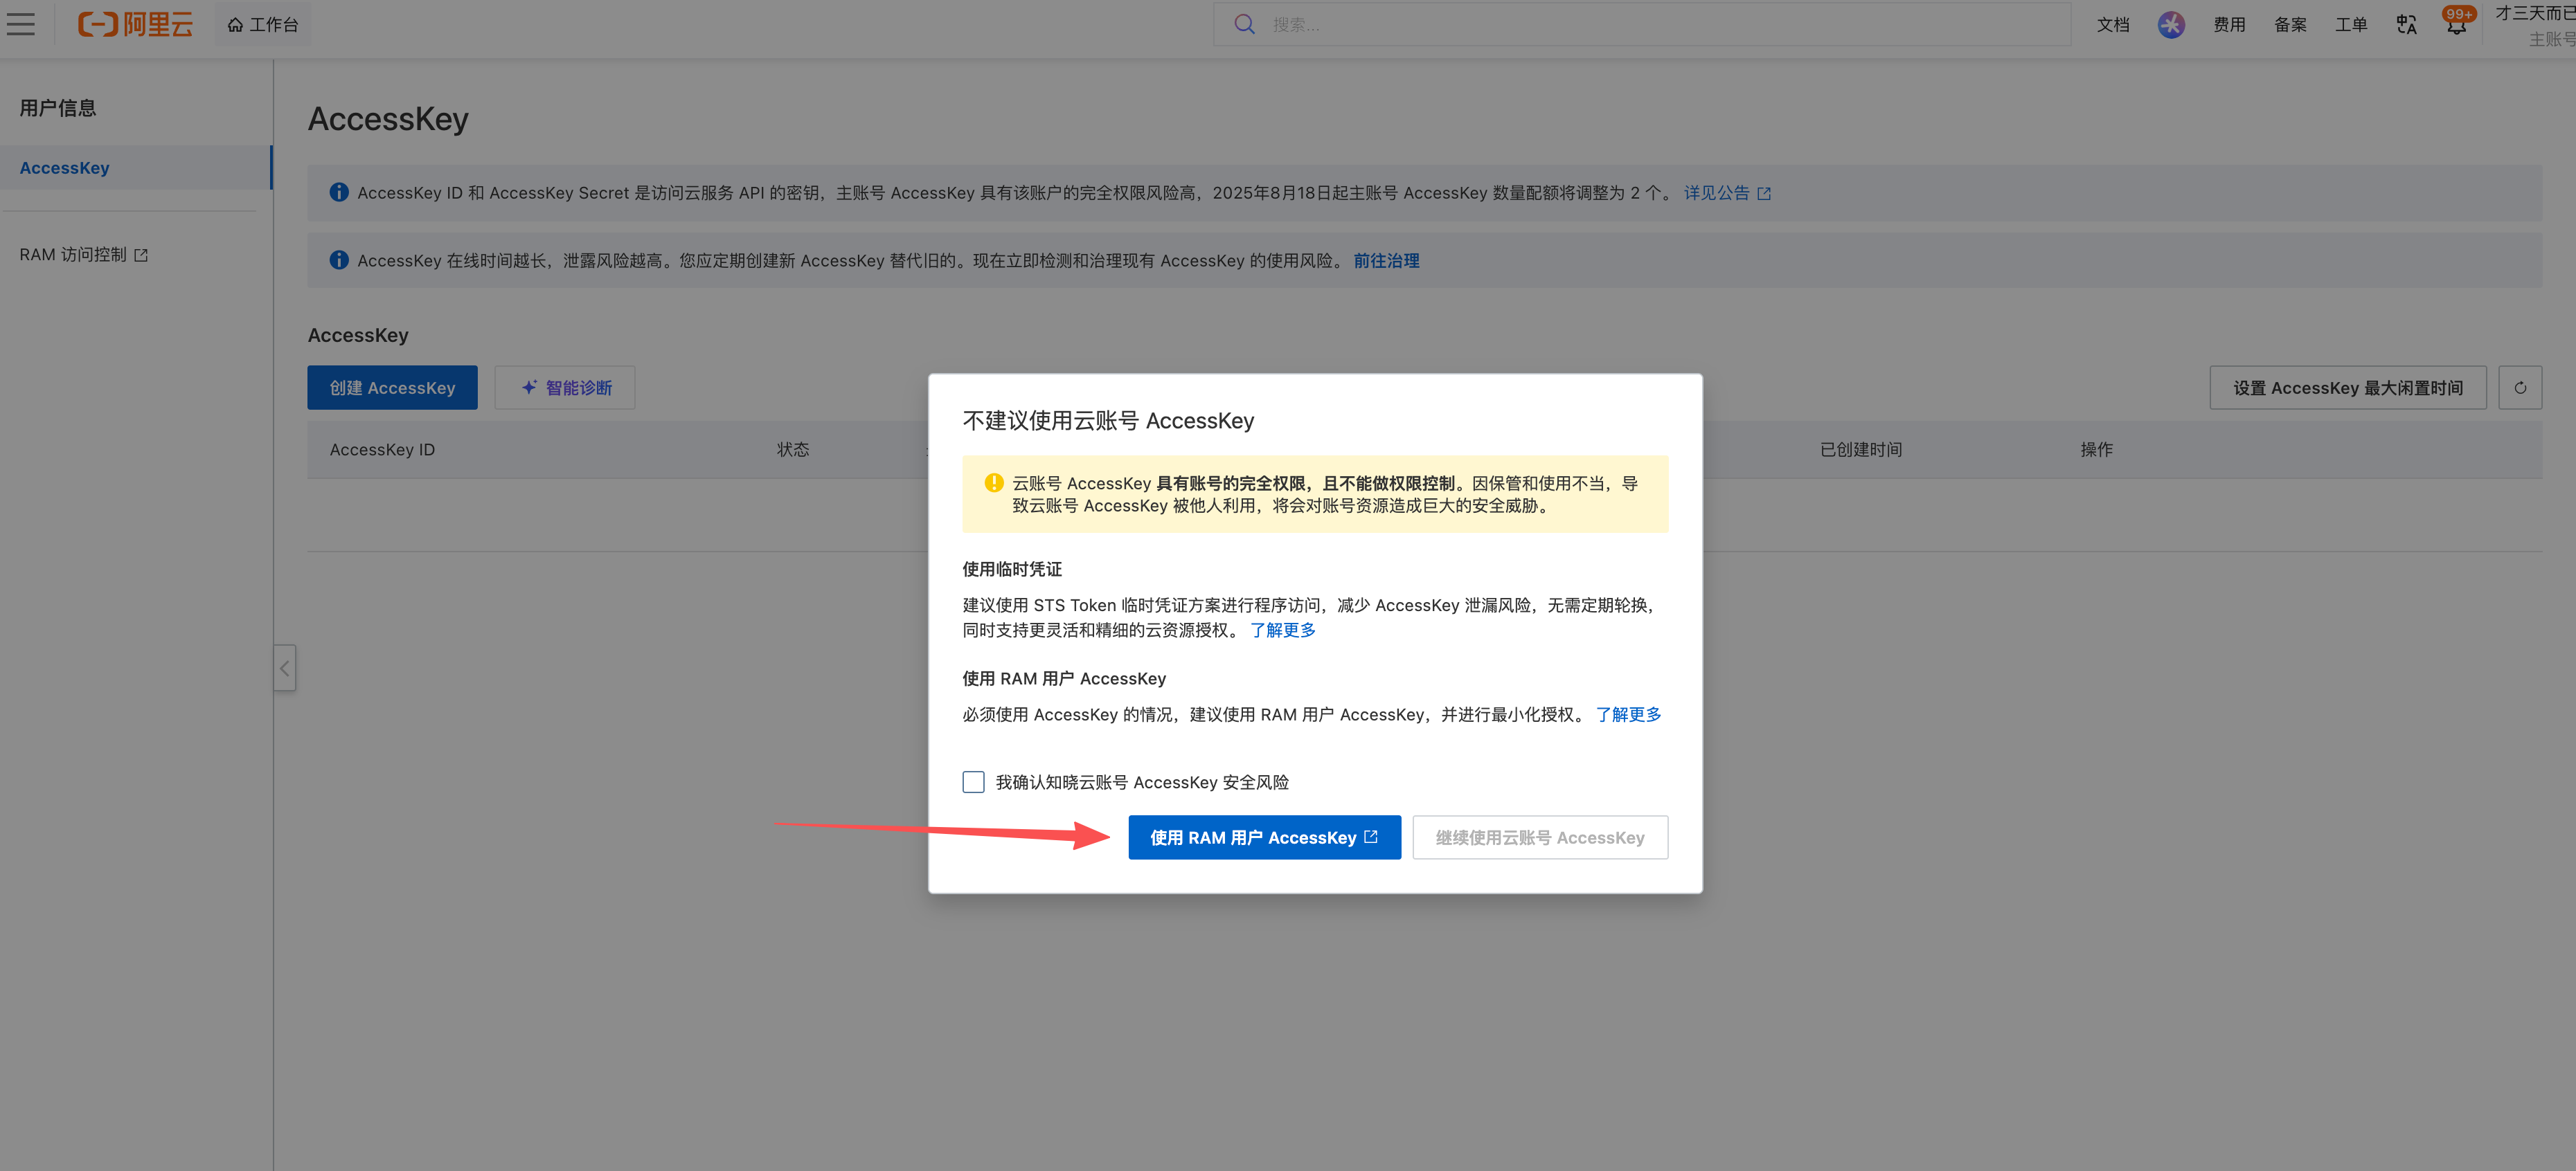This screenshot has width=2576, height=1171.
Task: Open notifications bell with 99+ badge
Action: click(x=2456, y=24)
